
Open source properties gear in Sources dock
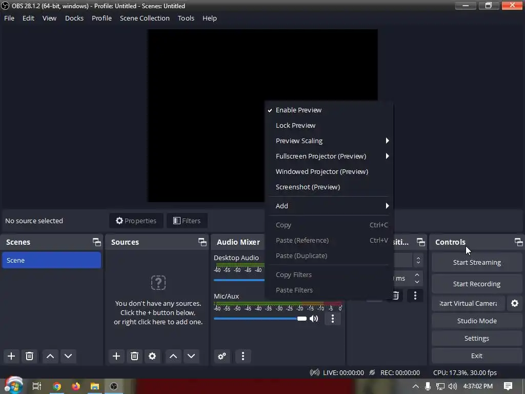tap(152, 356)
